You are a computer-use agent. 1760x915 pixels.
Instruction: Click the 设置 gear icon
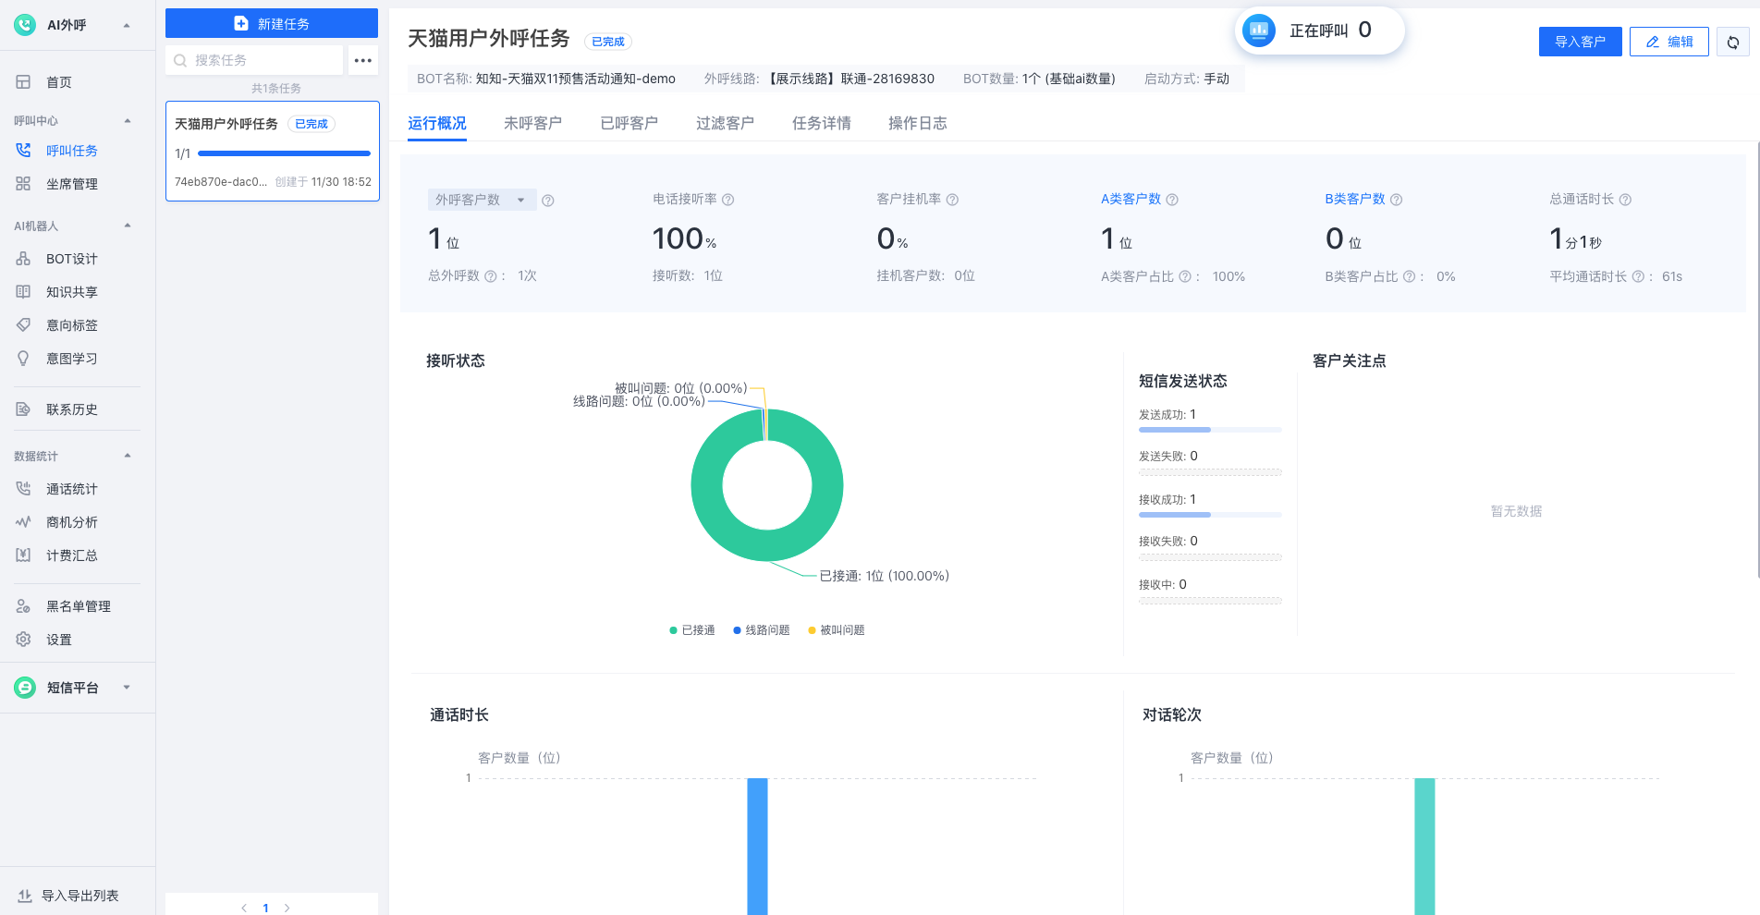(23, 640)
